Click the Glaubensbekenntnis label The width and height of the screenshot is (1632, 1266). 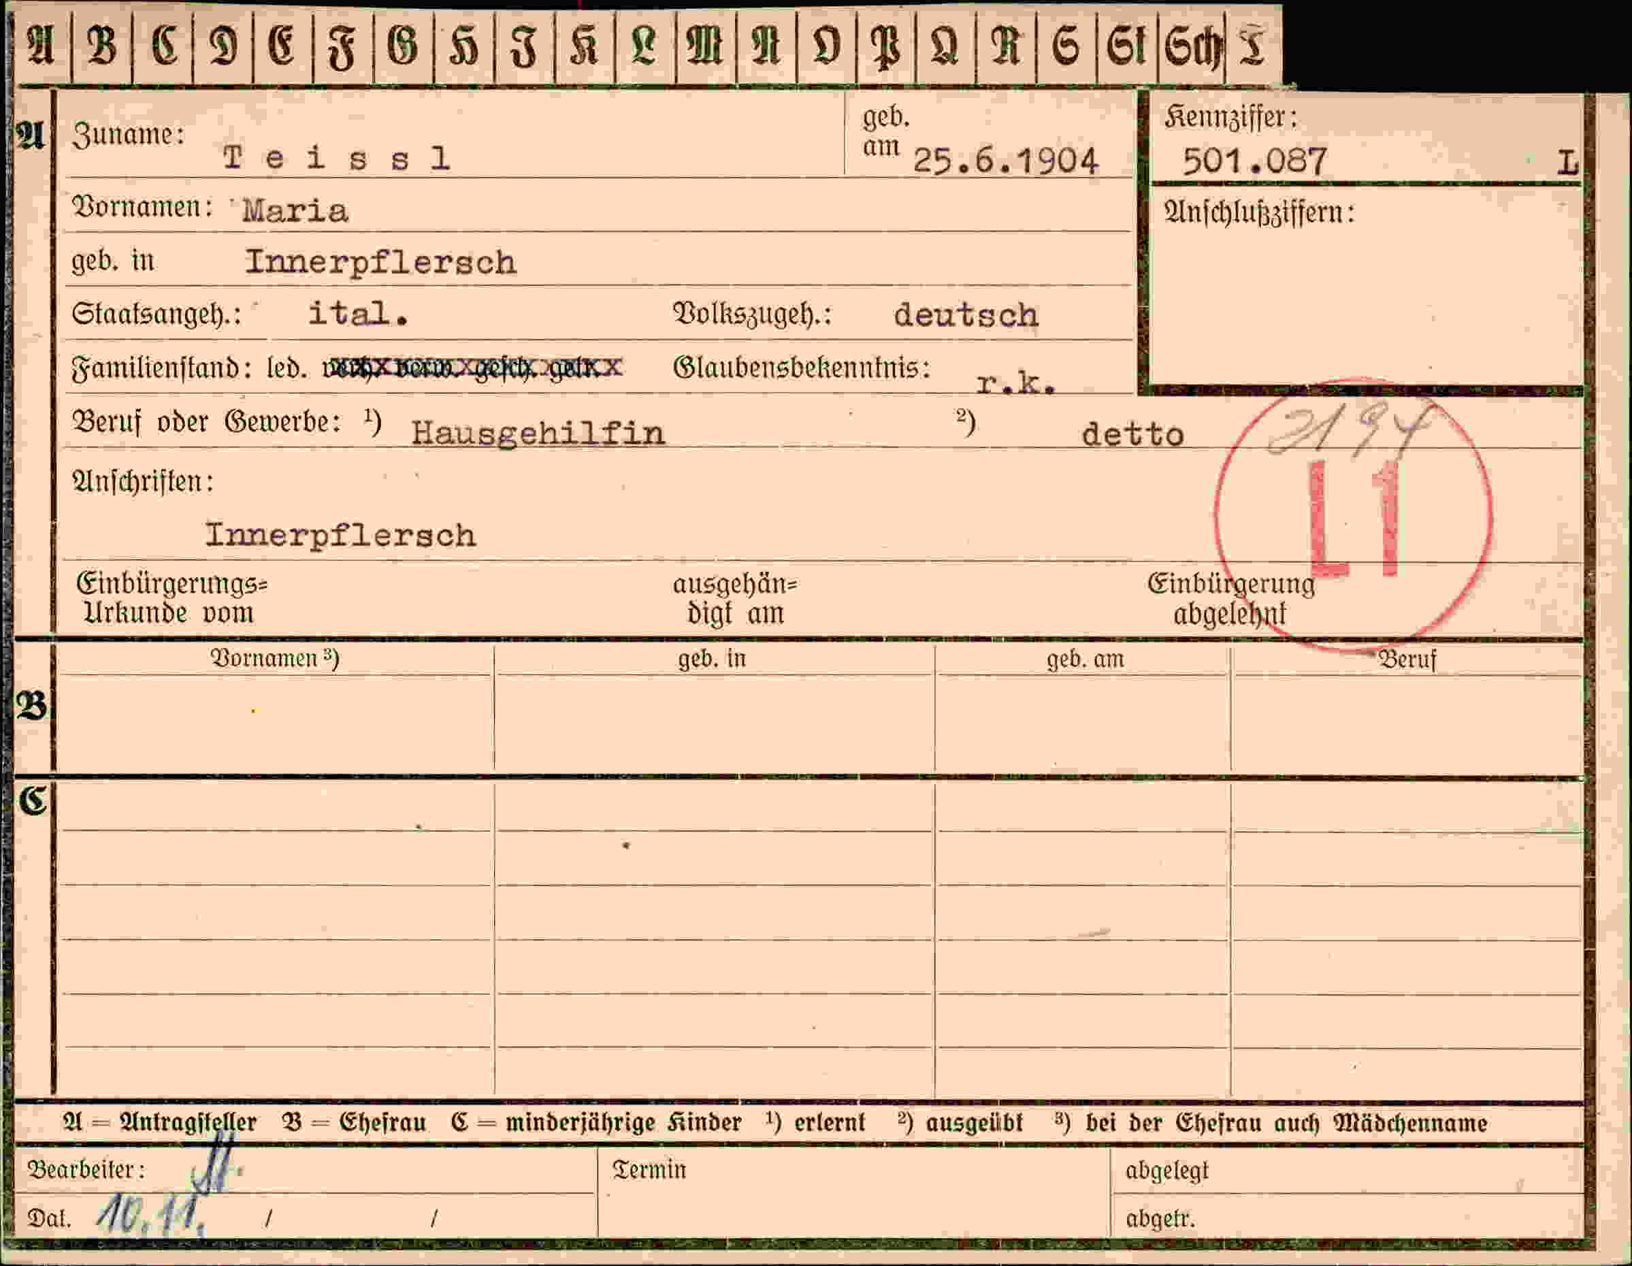[x=802, y=367]
